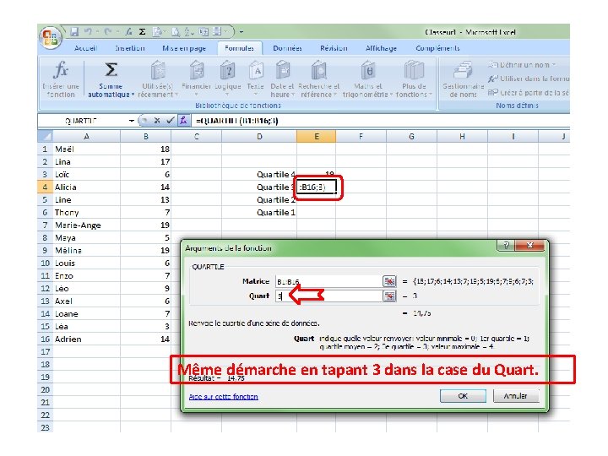Viewport: 608px width, 456px height.
Task: Click the Sigma sum icon in quick access toolbar
Action: click(143, 32)
